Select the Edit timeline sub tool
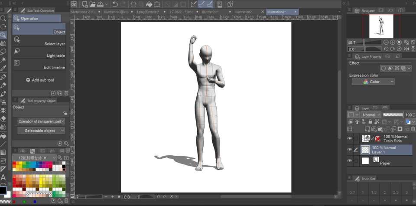The width and height of the screenshot is (416, 206). coord(39,64)
